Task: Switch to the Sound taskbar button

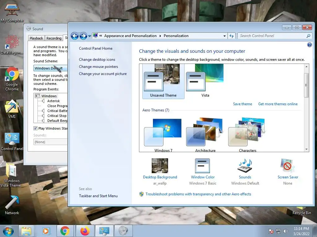Action: [x=123, y=231]
